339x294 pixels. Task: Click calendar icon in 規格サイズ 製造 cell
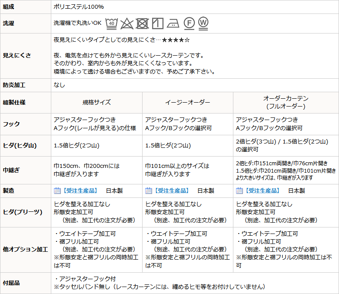57,190
